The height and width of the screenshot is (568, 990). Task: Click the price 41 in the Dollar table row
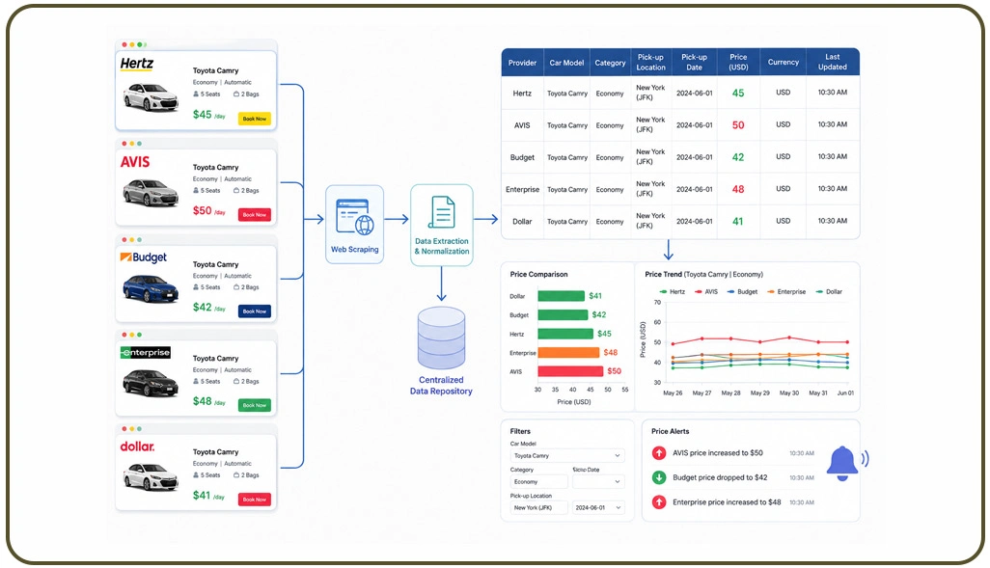click(738, 222)
